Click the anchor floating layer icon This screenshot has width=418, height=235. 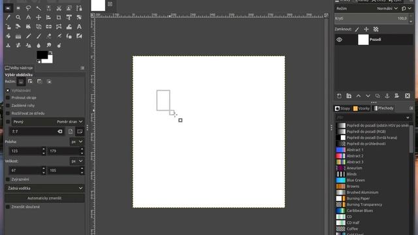coord(387,96)
